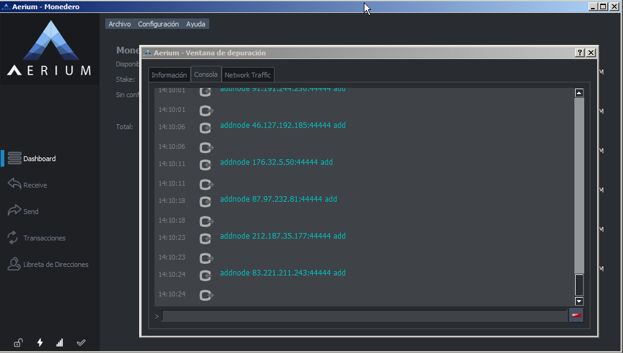Click the console scrollbar thumb
This screenshot has width=623, height=353.
click(x=579, y=285)
